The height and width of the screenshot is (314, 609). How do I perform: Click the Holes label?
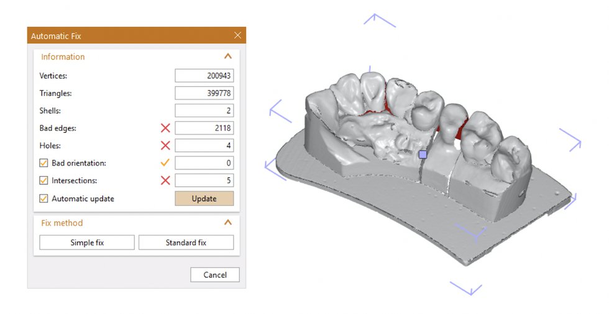(50, 146)
